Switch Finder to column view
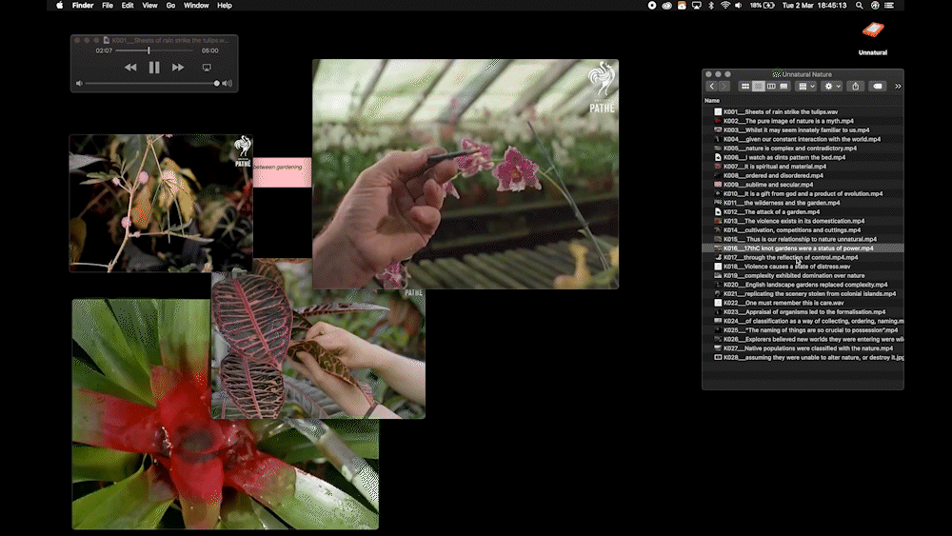952x536 pixels. [x=771, y=87]
